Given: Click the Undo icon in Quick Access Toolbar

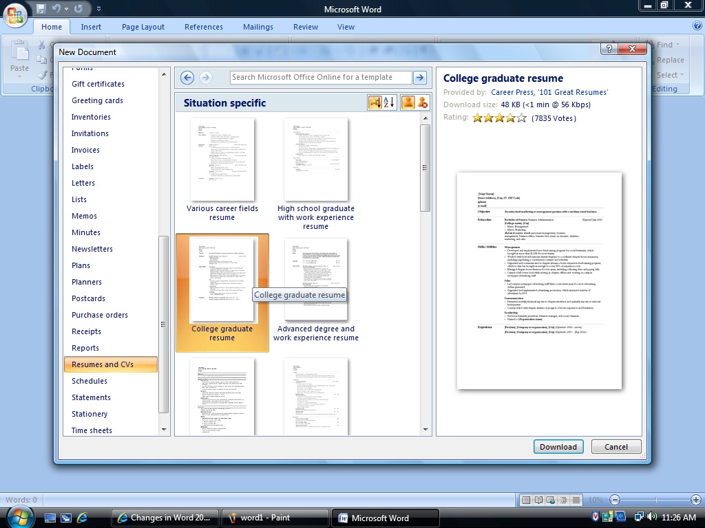Looking at the screenshot, I should click(56, 8).
